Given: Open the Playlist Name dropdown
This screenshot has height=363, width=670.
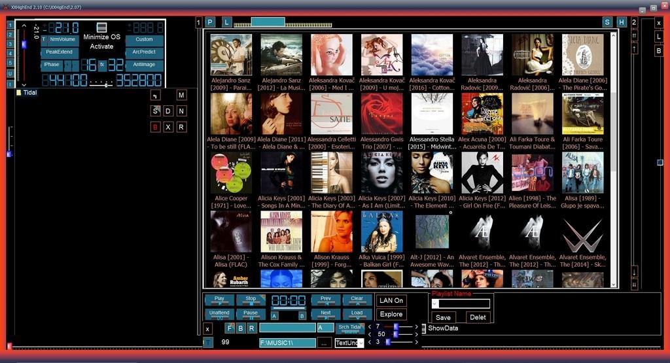Looking at the screenshot, I should (x=435, y=303).
